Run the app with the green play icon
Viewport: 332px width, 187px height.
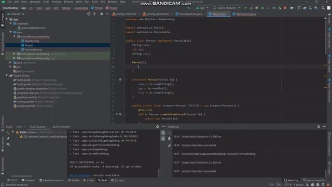point(245,8)
